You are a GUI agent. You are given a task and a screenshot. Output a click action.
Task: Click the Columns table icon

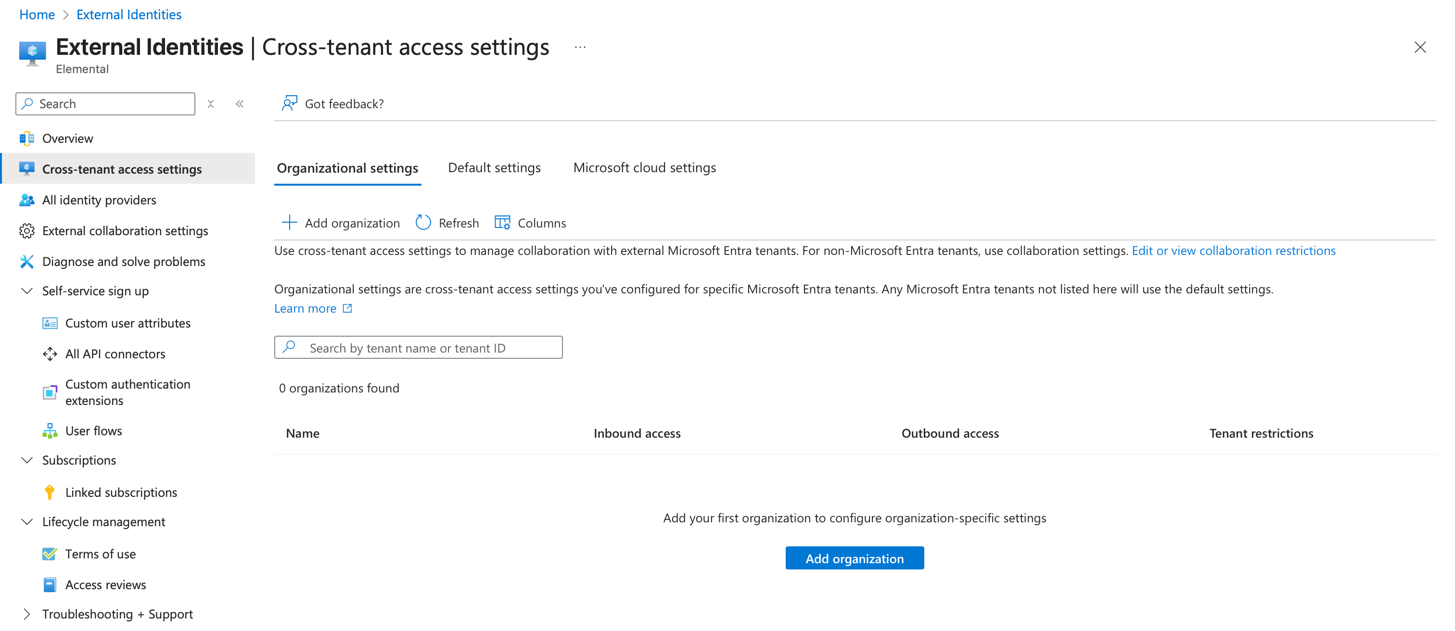pyautogui.click(x=502, y=222)
